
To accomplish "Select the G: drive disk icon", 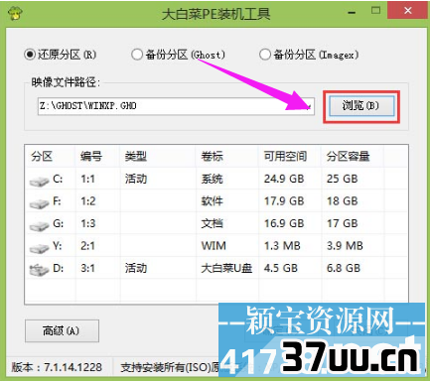I will (39, 226).
